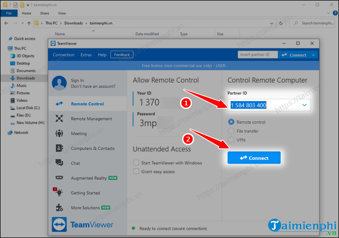Screen dimensions: 339x238
Task: Sort files by Name column
Action: 60,34
